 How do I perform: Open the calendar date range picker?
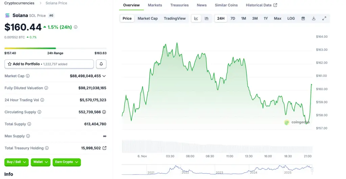point(303,18)
